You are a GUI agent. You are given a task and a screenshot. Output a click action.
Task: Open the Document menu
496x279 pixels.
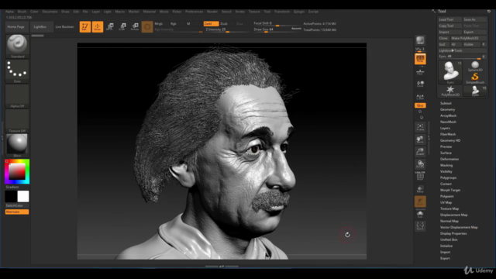(50, 12)
